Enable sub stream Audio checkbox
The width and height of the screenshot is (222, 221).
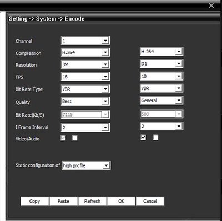156,138
